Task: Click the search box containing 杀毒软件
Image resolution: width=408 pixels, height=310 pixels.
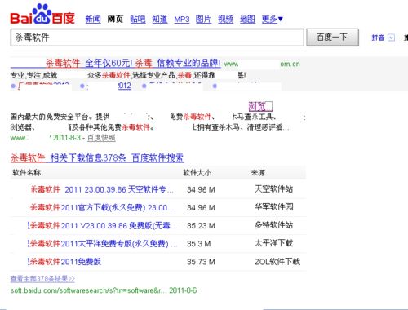Action: coord(157,38)
